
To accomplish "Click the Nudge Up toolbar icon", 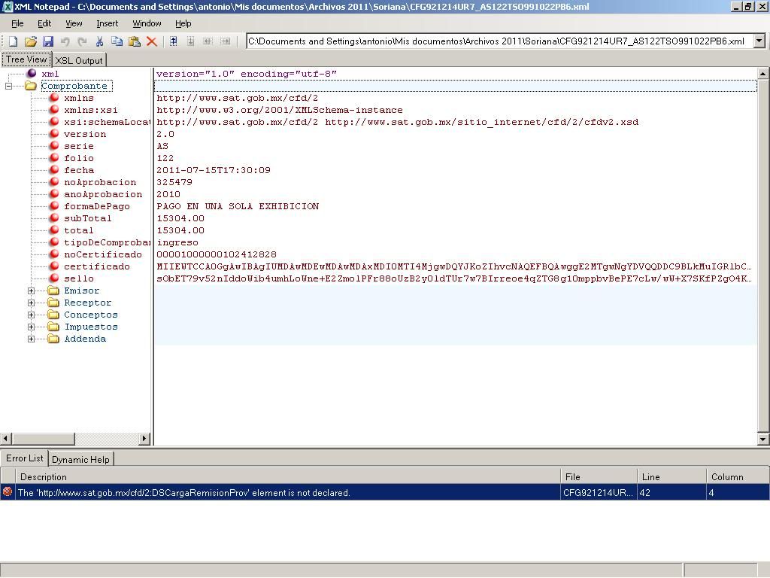I will click(x=174, y=41).
